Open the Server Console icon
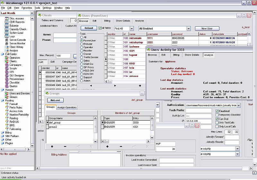This screenshot has width=257, height=180. click(x=6, y=40)
